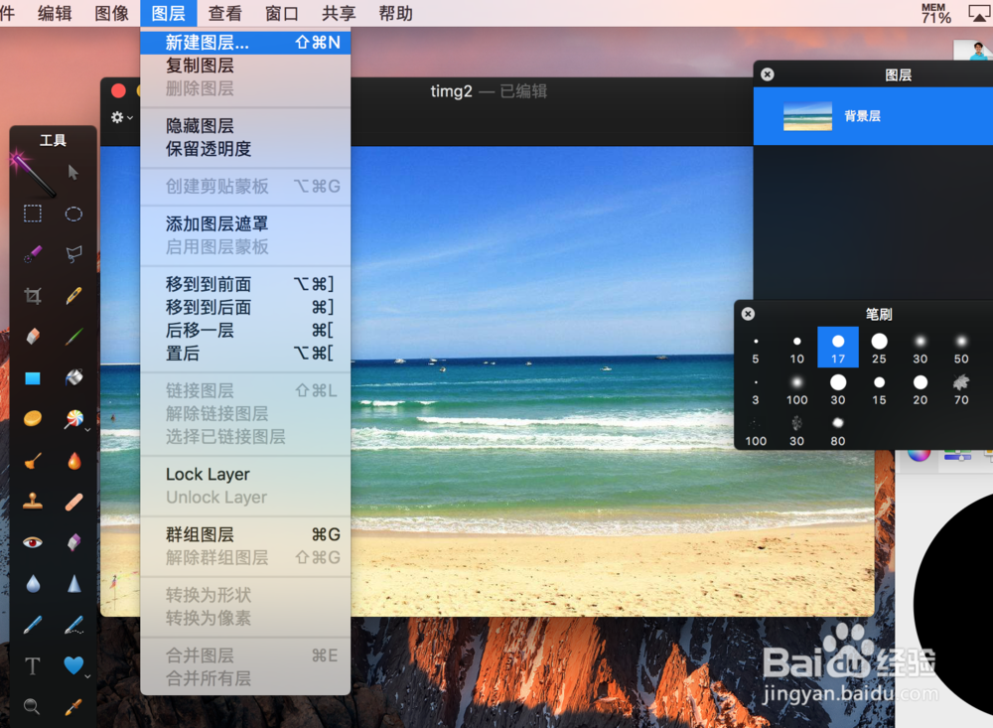The image size is (993, 728).
Task: Select the Pen tool
Action: [33, 625]
